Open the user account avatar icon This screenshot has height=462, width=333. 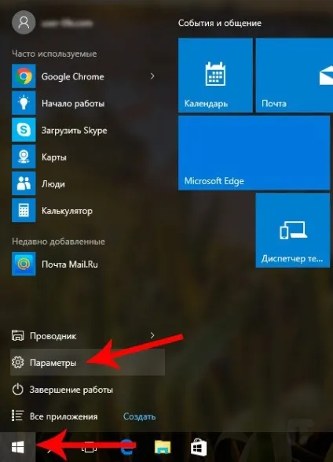pos(24,22)
